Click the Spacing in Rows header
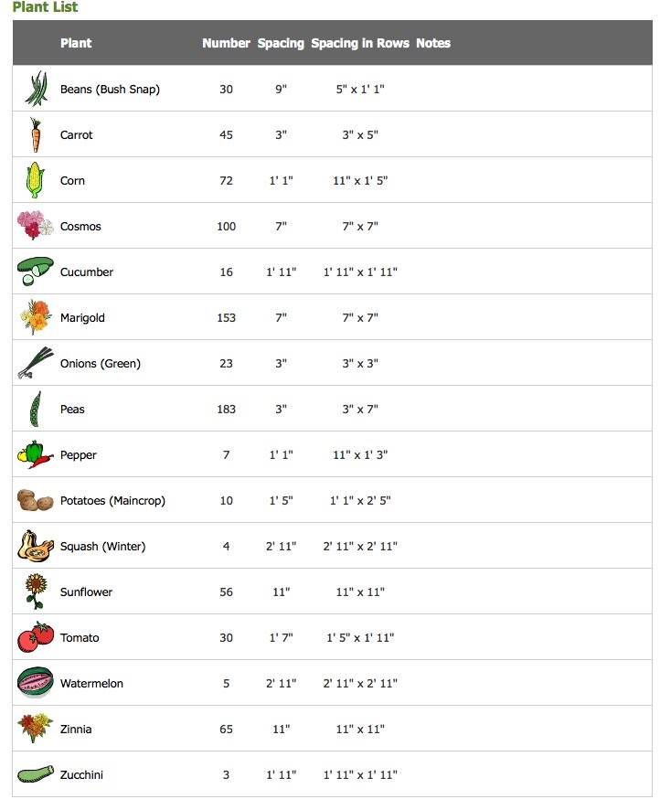 [360, 43]
